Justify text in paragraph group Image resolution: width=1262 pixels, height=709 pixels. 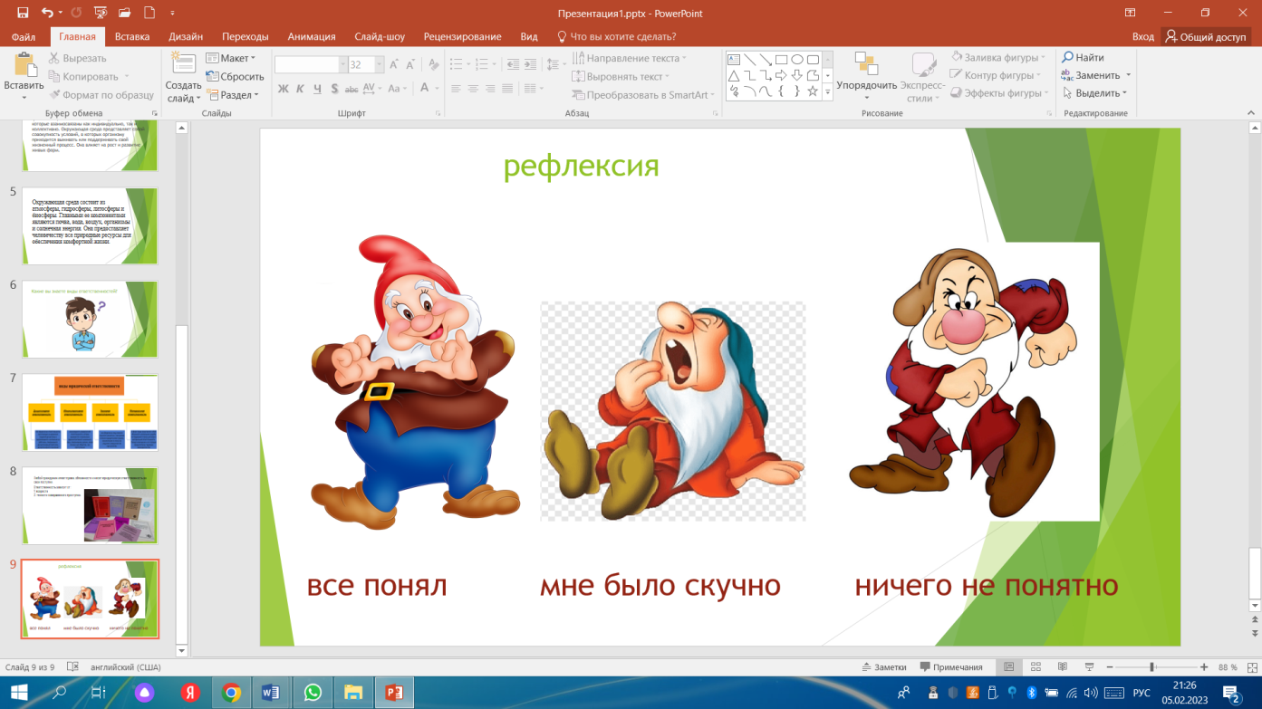507,89
